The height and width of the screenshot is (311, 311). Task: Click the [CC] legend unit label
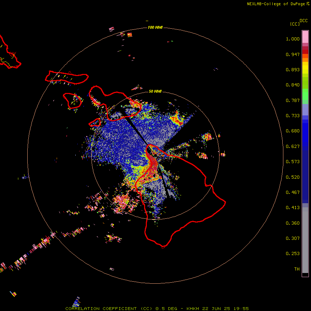[x=295, y=24]
